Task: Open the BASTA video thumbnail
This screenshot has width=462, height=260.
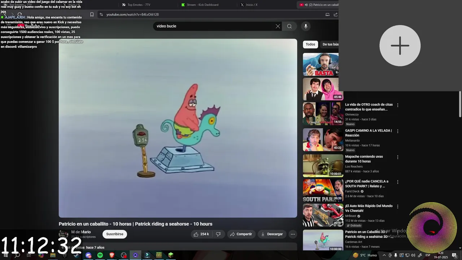Action: (321, 65)
